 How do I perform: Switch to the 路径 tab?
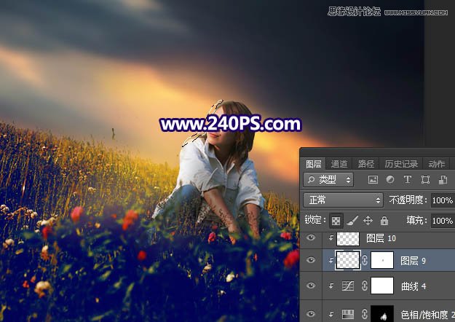coord(367,164)
